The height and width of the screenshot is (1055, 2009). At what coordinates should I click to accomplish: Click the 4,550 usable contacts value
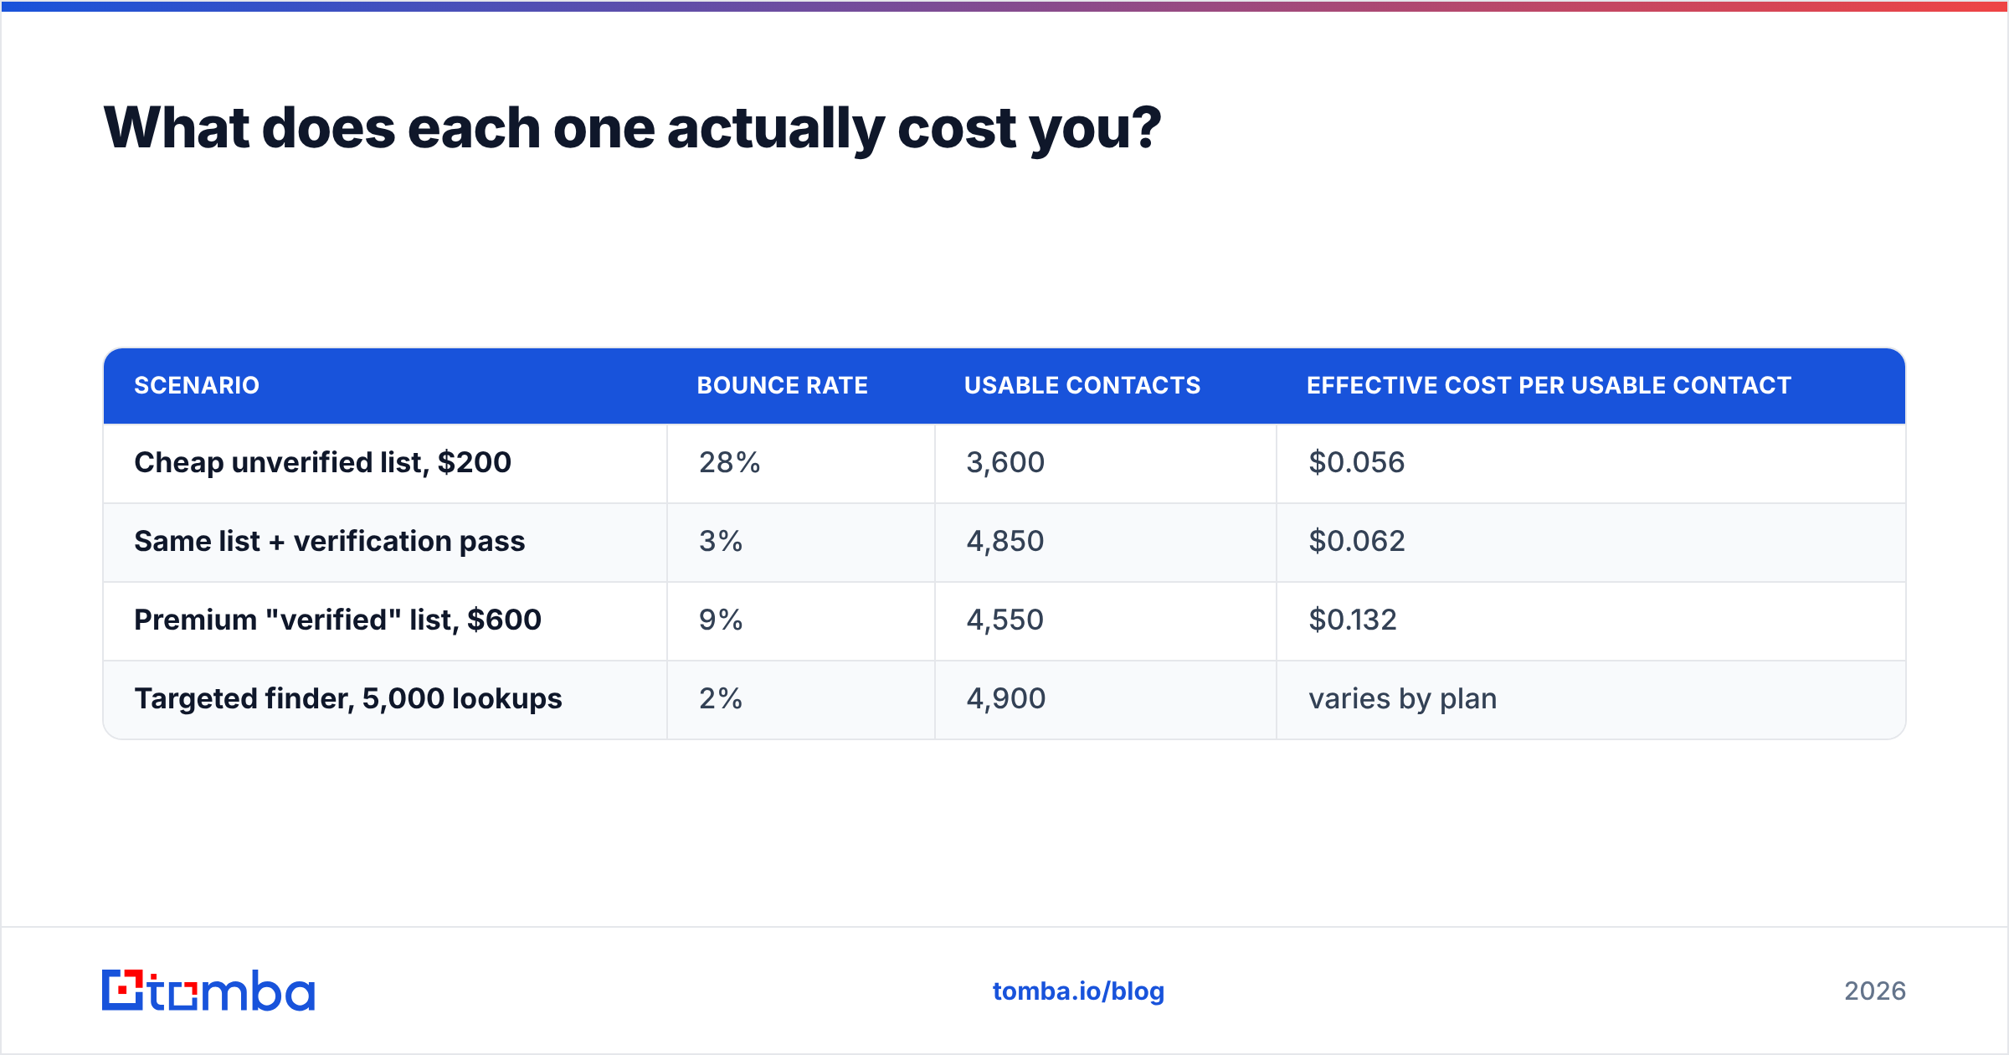(x=1005, y=620)
